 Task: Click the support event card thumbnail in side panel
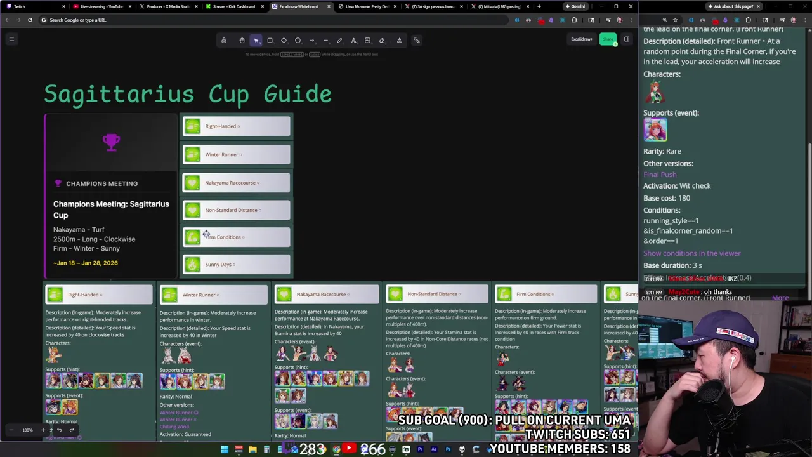click(x=655, y=129)
